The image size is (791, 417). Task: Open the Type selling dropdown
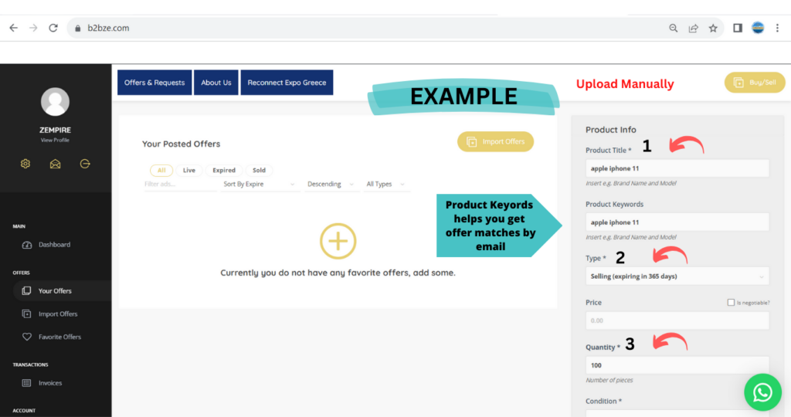[x=677, y=276]
